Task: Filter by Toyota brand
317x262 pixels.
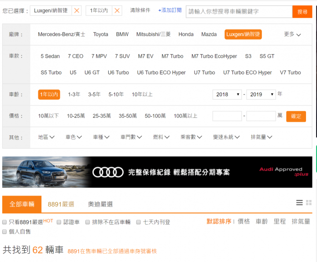Action: point(101,34)
